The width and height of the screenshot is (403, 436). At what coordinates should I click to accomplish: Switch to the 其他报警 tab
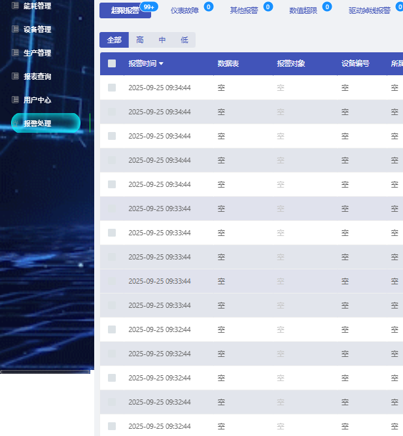243,10
